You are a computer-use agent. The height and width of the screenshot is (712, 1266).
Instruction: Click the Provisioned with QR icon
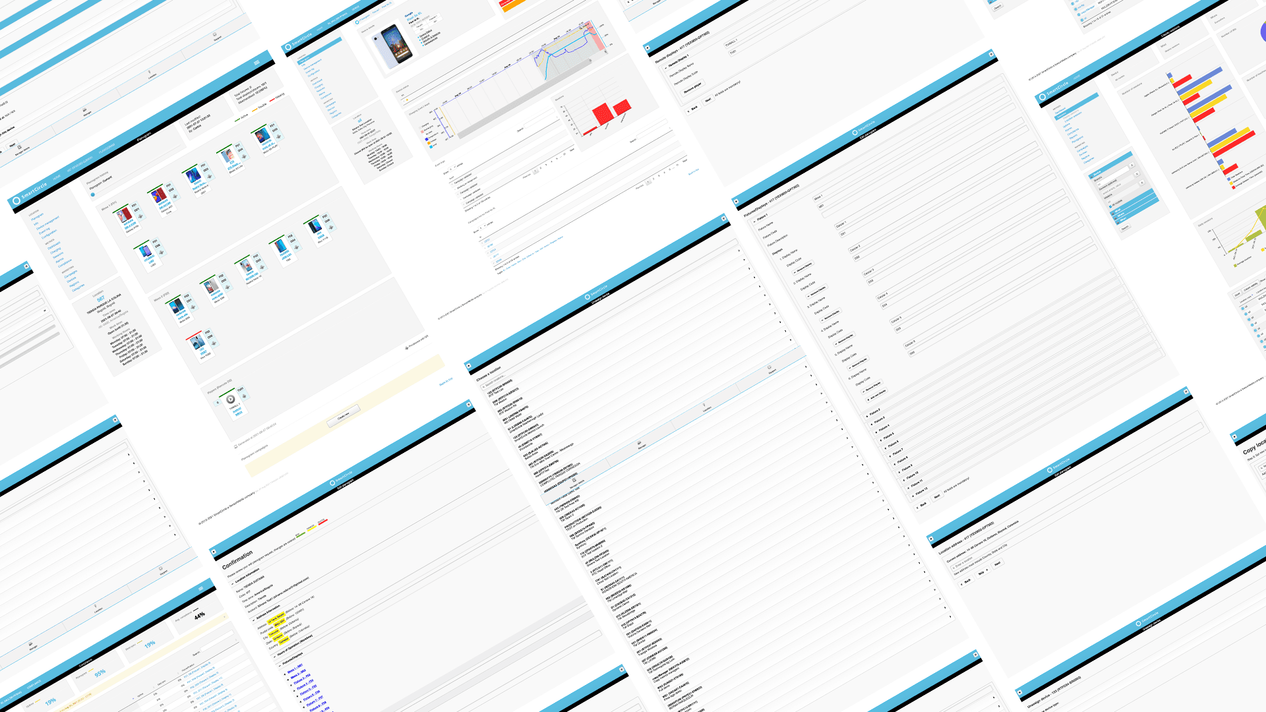click(407, 347)
